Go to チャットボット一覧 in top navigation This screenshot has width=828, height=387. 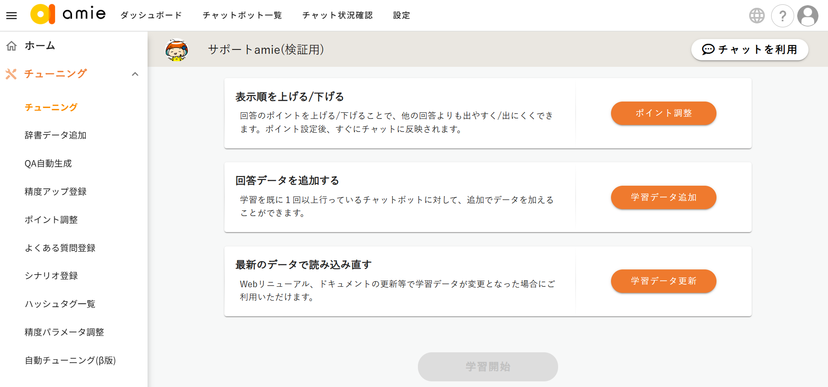point(242,16)
